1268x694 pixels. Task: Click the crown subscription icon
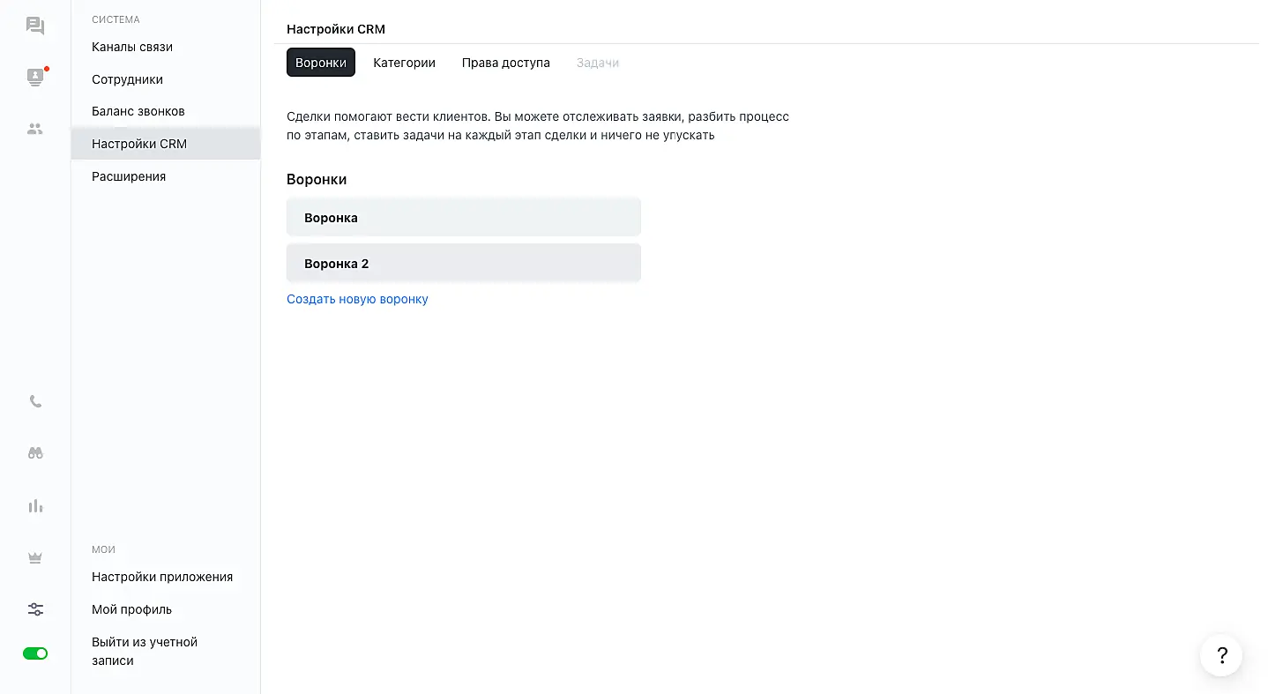click(x=35, y=557)
